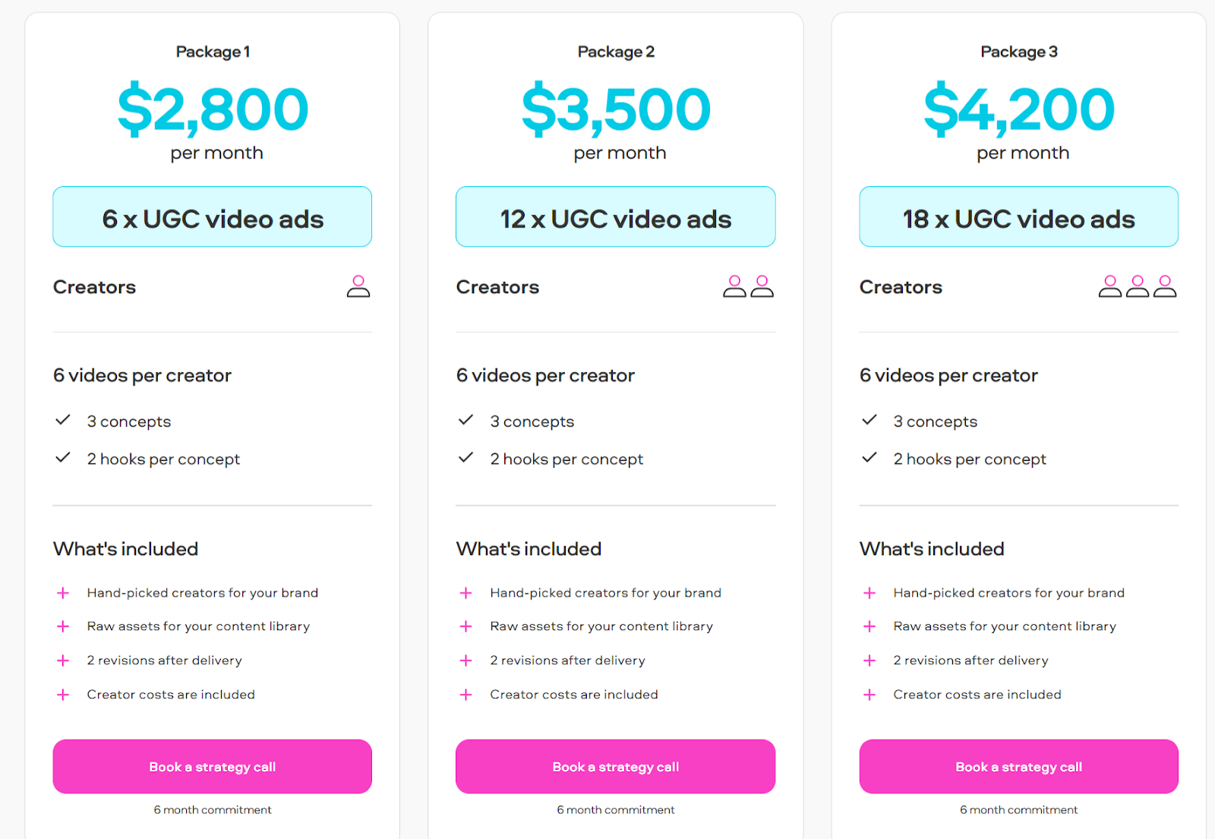Select the '6 x UGC video ads' banner

pos(213,216)
